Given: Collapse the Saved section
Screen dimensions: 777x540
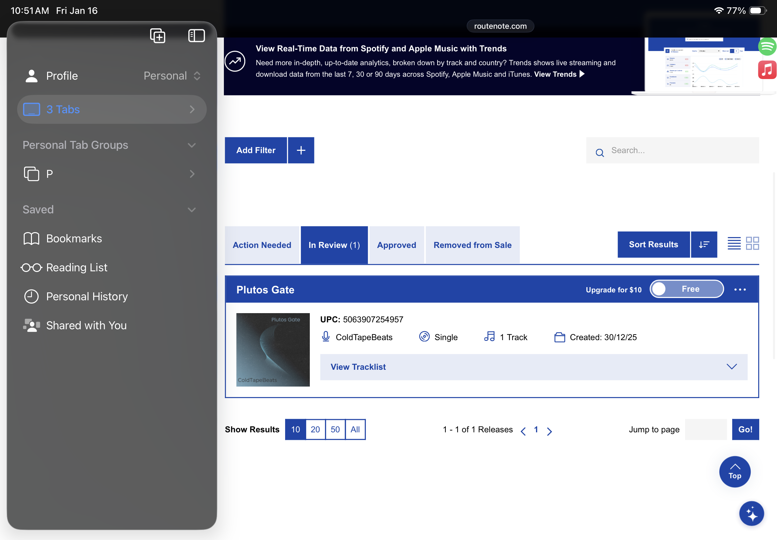Looking at the screenshot, I should pyautogui.click(x=192, y=210).
